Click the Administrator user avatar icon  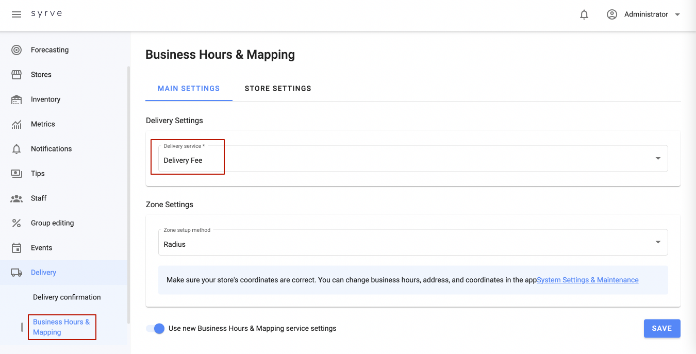click(x=612, y=14)
